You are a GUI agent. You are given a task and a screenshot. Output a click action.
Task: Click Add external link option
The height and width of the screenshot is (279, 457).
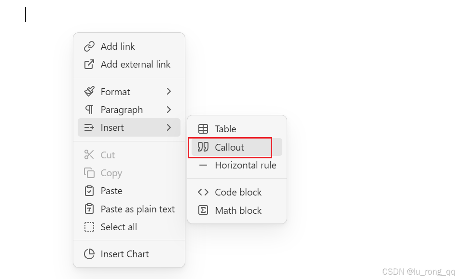(x=129, y=64)
